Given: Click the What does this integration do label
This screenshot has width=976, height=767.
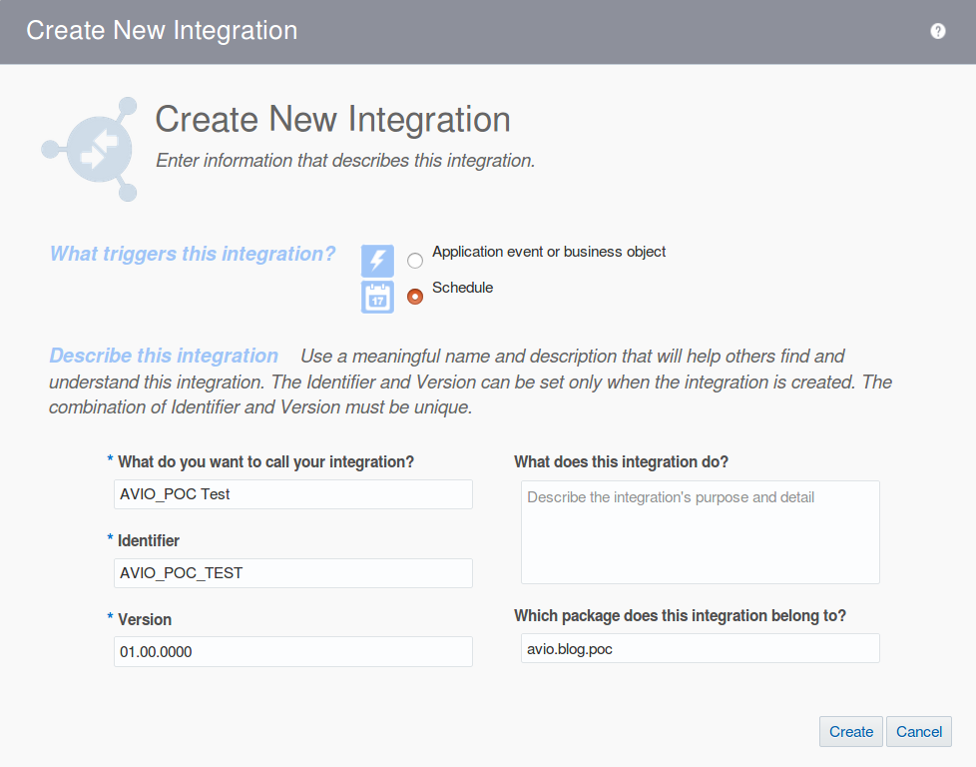Looking at the screenshot, I should (621, 461).
